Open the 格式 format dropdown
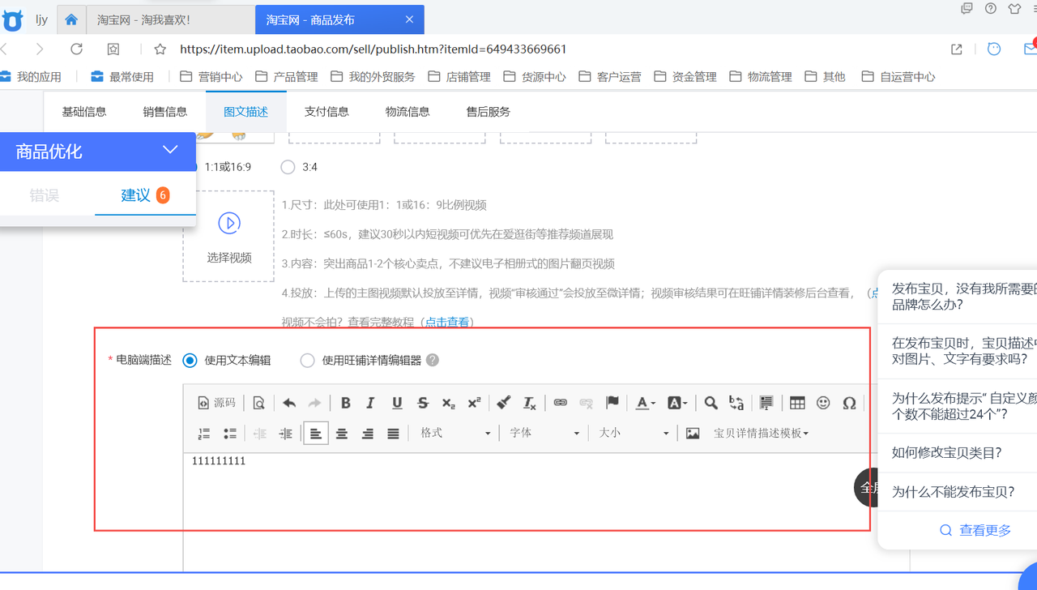The height and width of the screenshot is (590, 1037). pos(455,434)
